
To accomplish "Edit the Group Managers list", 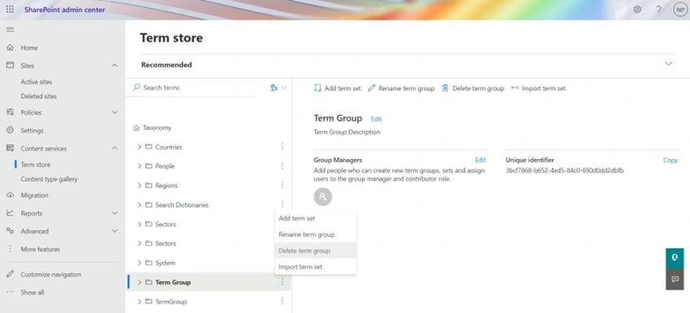I will (x=480, y=160).
